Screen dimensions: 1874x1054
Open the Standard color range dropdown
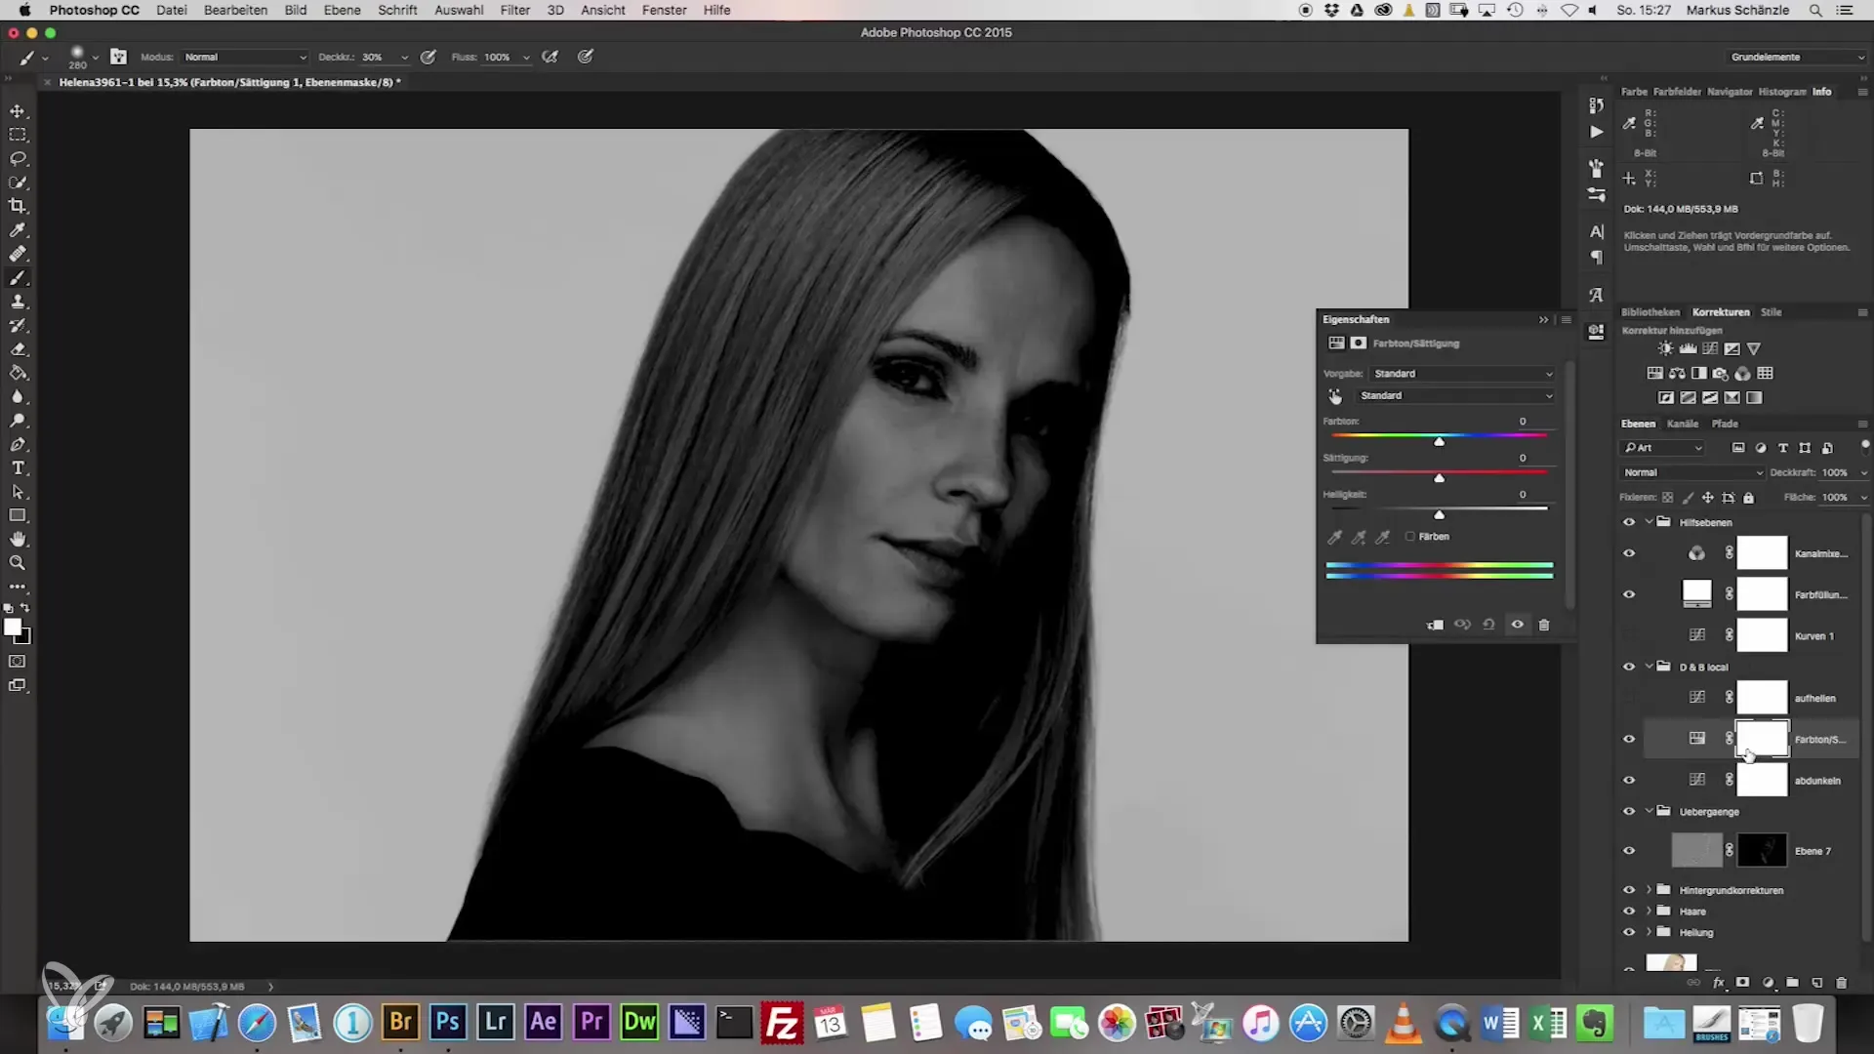[1456, 395]
